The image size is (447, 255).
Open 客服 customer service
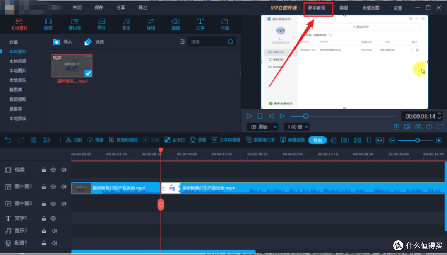tap(344, 8)
